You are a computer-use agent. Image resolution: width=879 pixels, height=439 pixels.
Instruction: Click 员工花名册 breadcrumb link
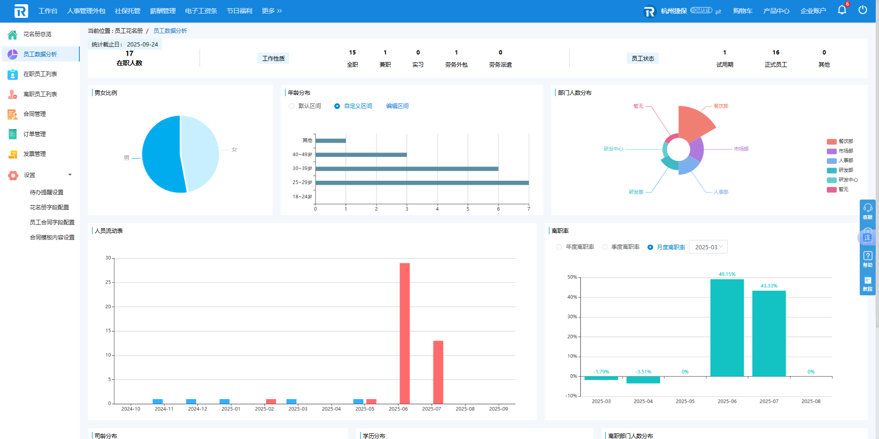point(129,31)
